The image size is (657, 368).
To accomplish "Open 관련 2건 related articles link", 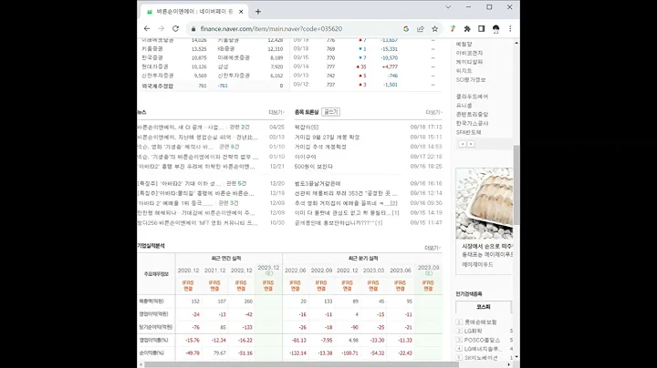I will (240, 128).
